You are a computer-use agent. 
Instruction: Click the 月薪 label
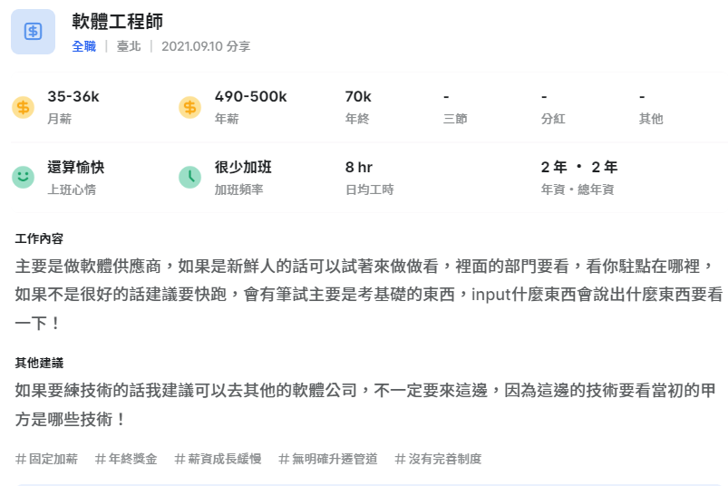click(60, 119)
